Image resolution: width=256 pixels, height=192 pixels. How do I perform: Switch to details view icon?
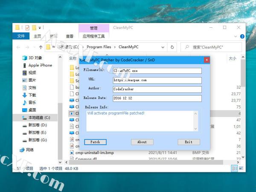click(234, 169)
